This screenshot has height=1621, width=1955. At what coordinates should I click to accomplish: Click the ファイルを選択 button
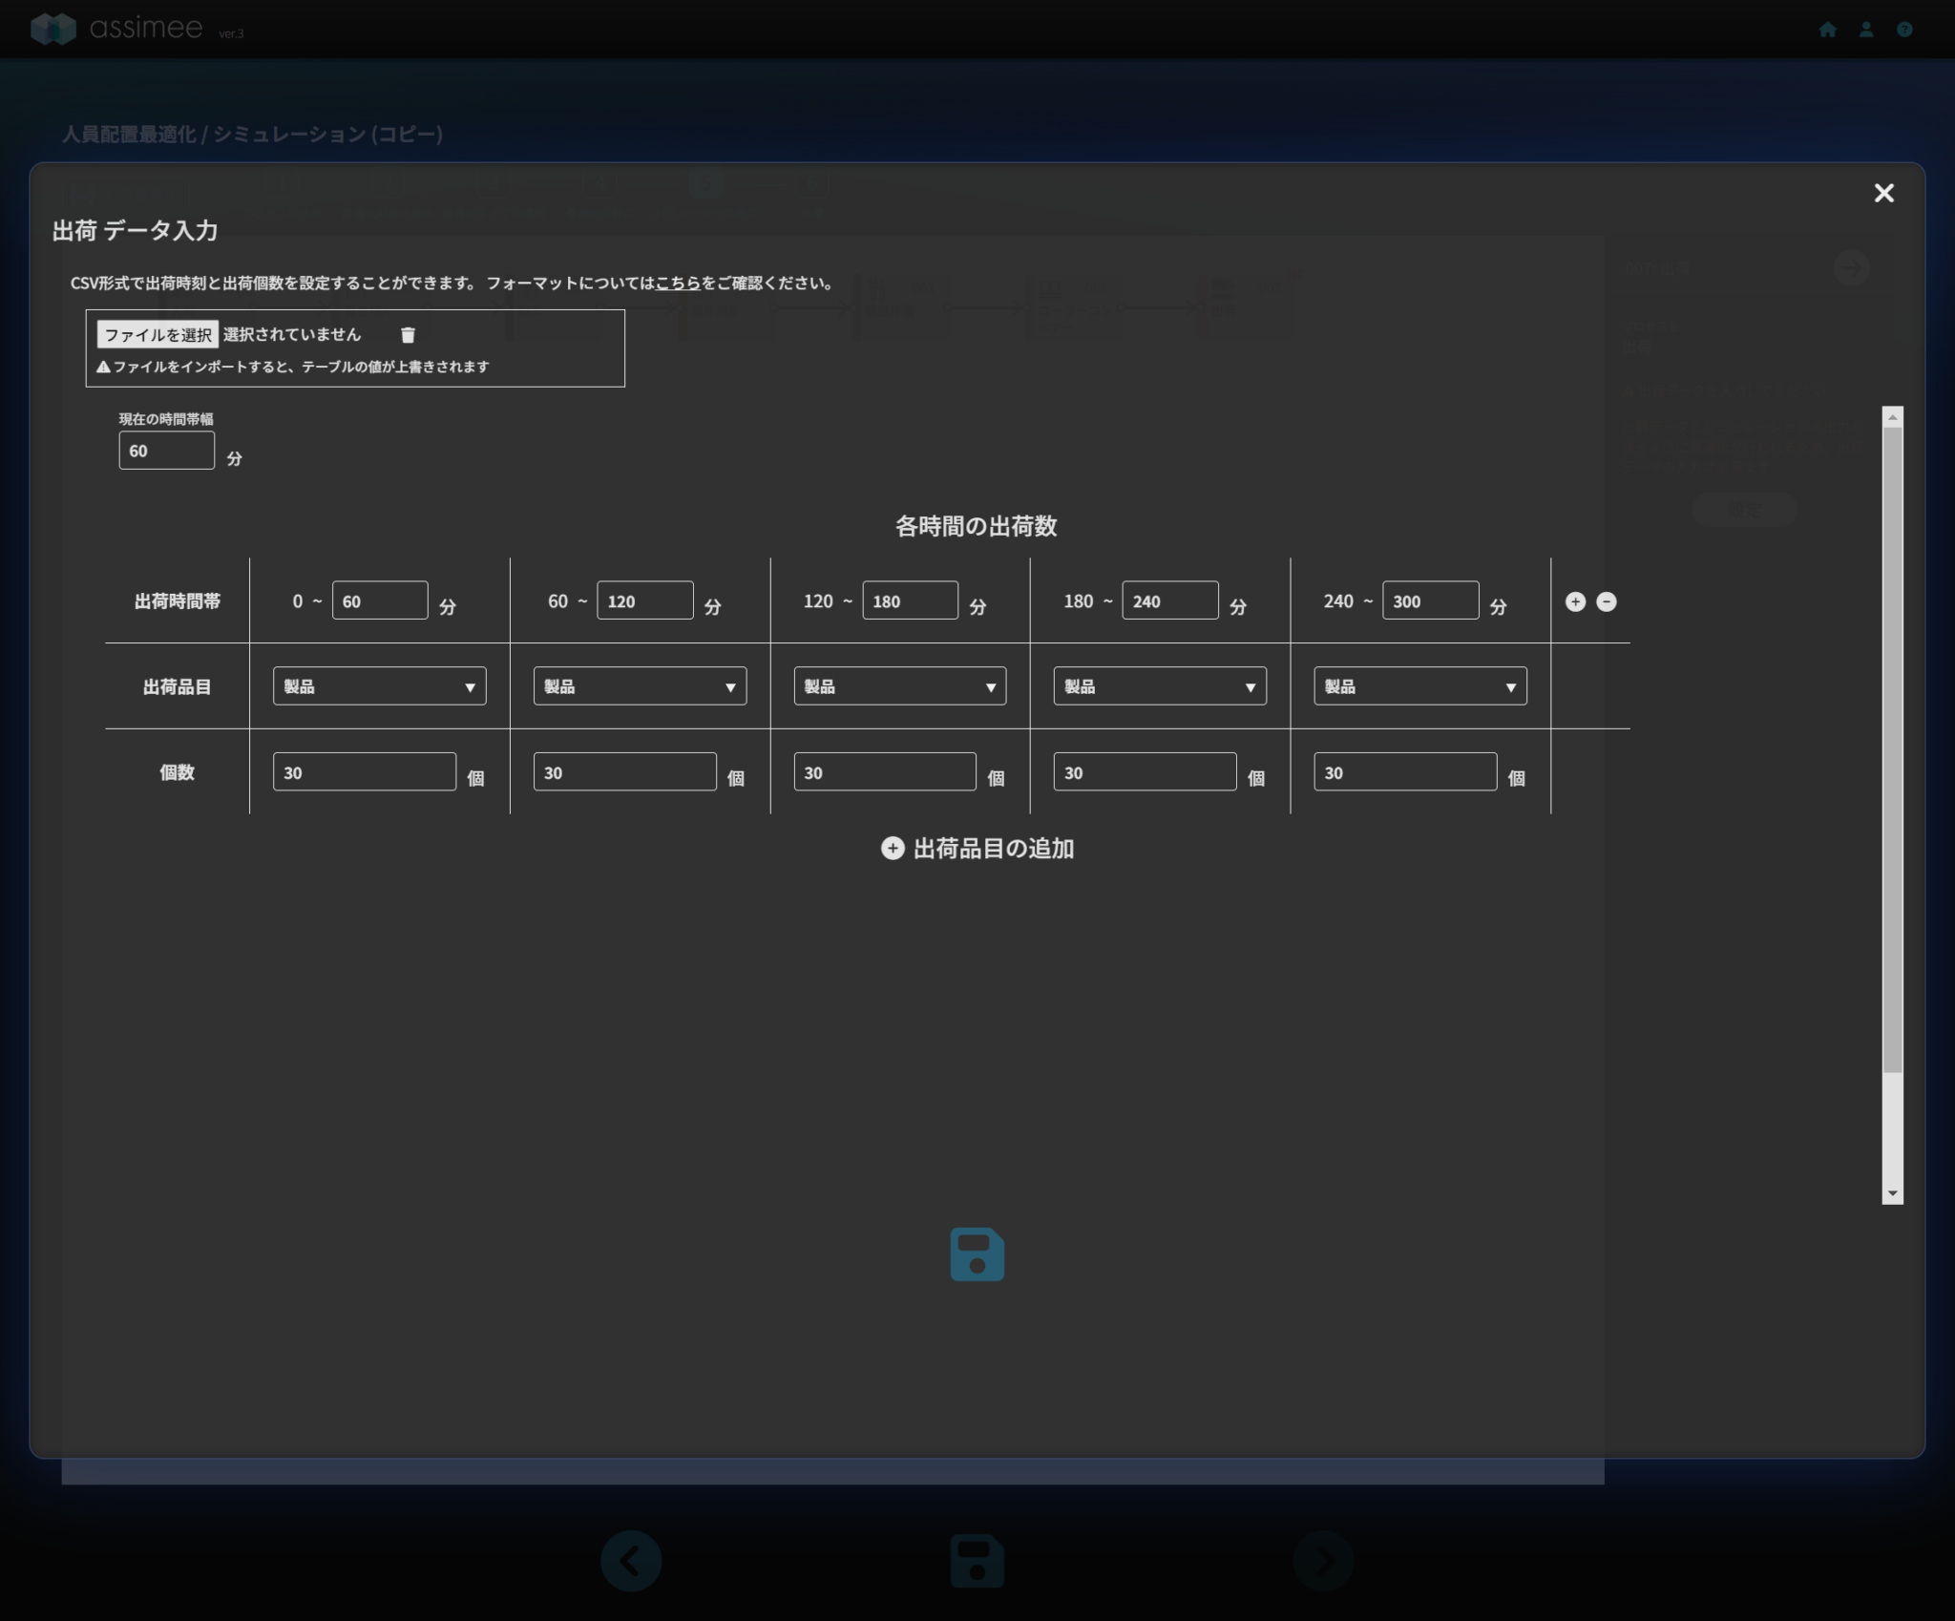(x=158, y=335)
